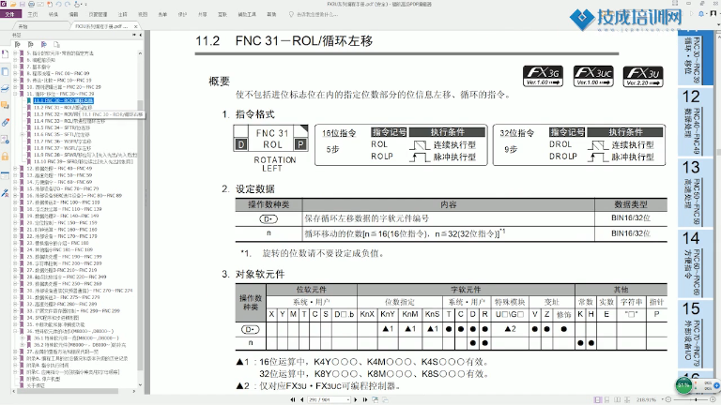Print the document using the printer icon
The height and width of the screenshot is (405, 721).
click(x=31, y=4)
